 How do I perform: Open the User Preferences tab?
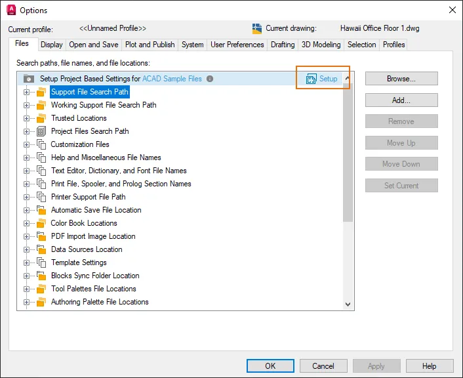[237, 45]
